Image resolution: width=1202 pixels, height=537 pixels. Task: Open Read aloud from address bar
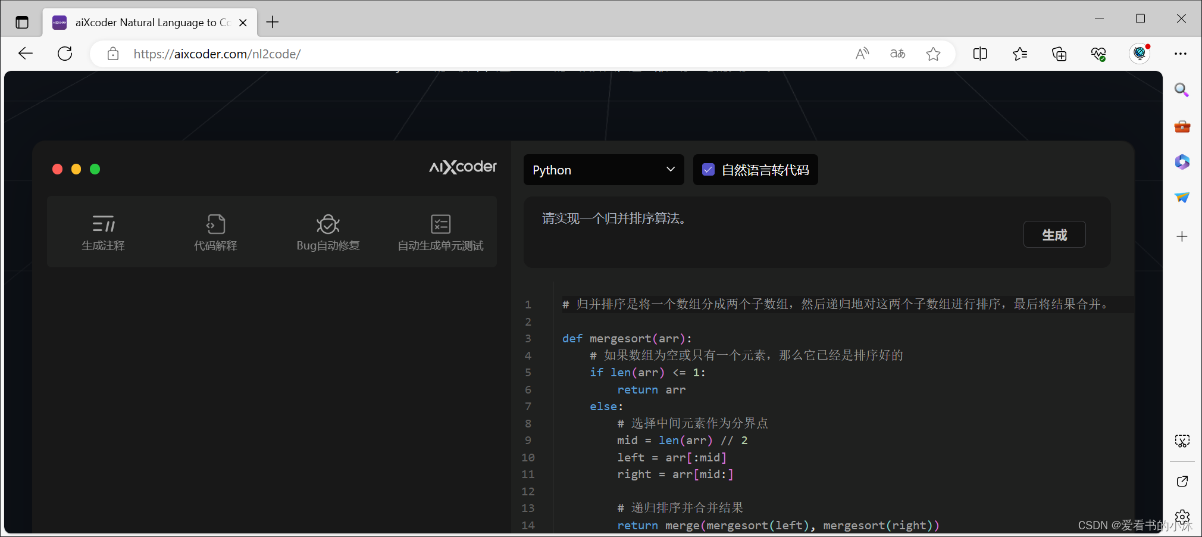pyautogui.click(x=862, y=54)
